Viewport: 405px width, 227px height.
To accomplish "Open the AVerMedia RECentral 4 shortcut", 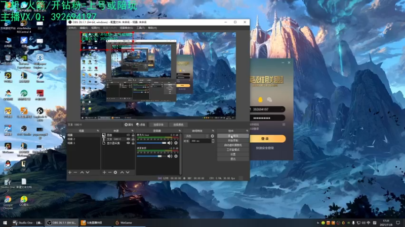I will [x=24, y=27].
